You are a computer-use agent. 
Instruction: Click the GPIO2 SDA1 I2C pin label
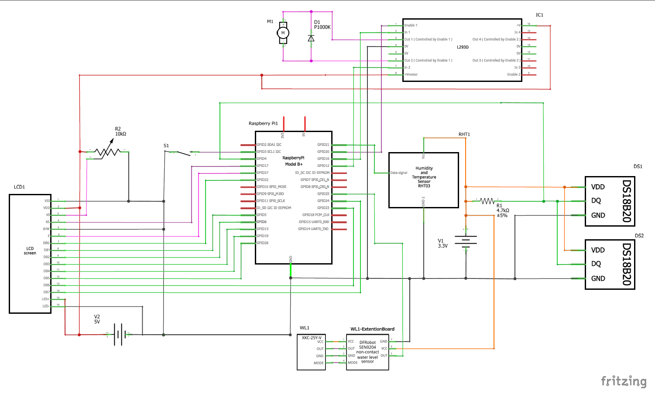[269, 145]
